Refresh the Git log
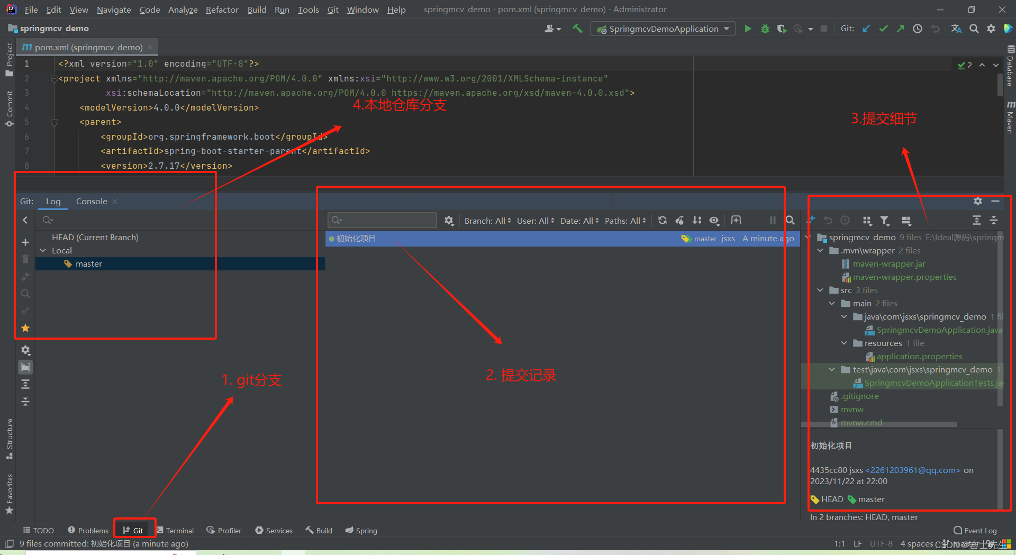The width and height of the screenshot is (1016, 555). pyautogui.click(x=663, y=220)
